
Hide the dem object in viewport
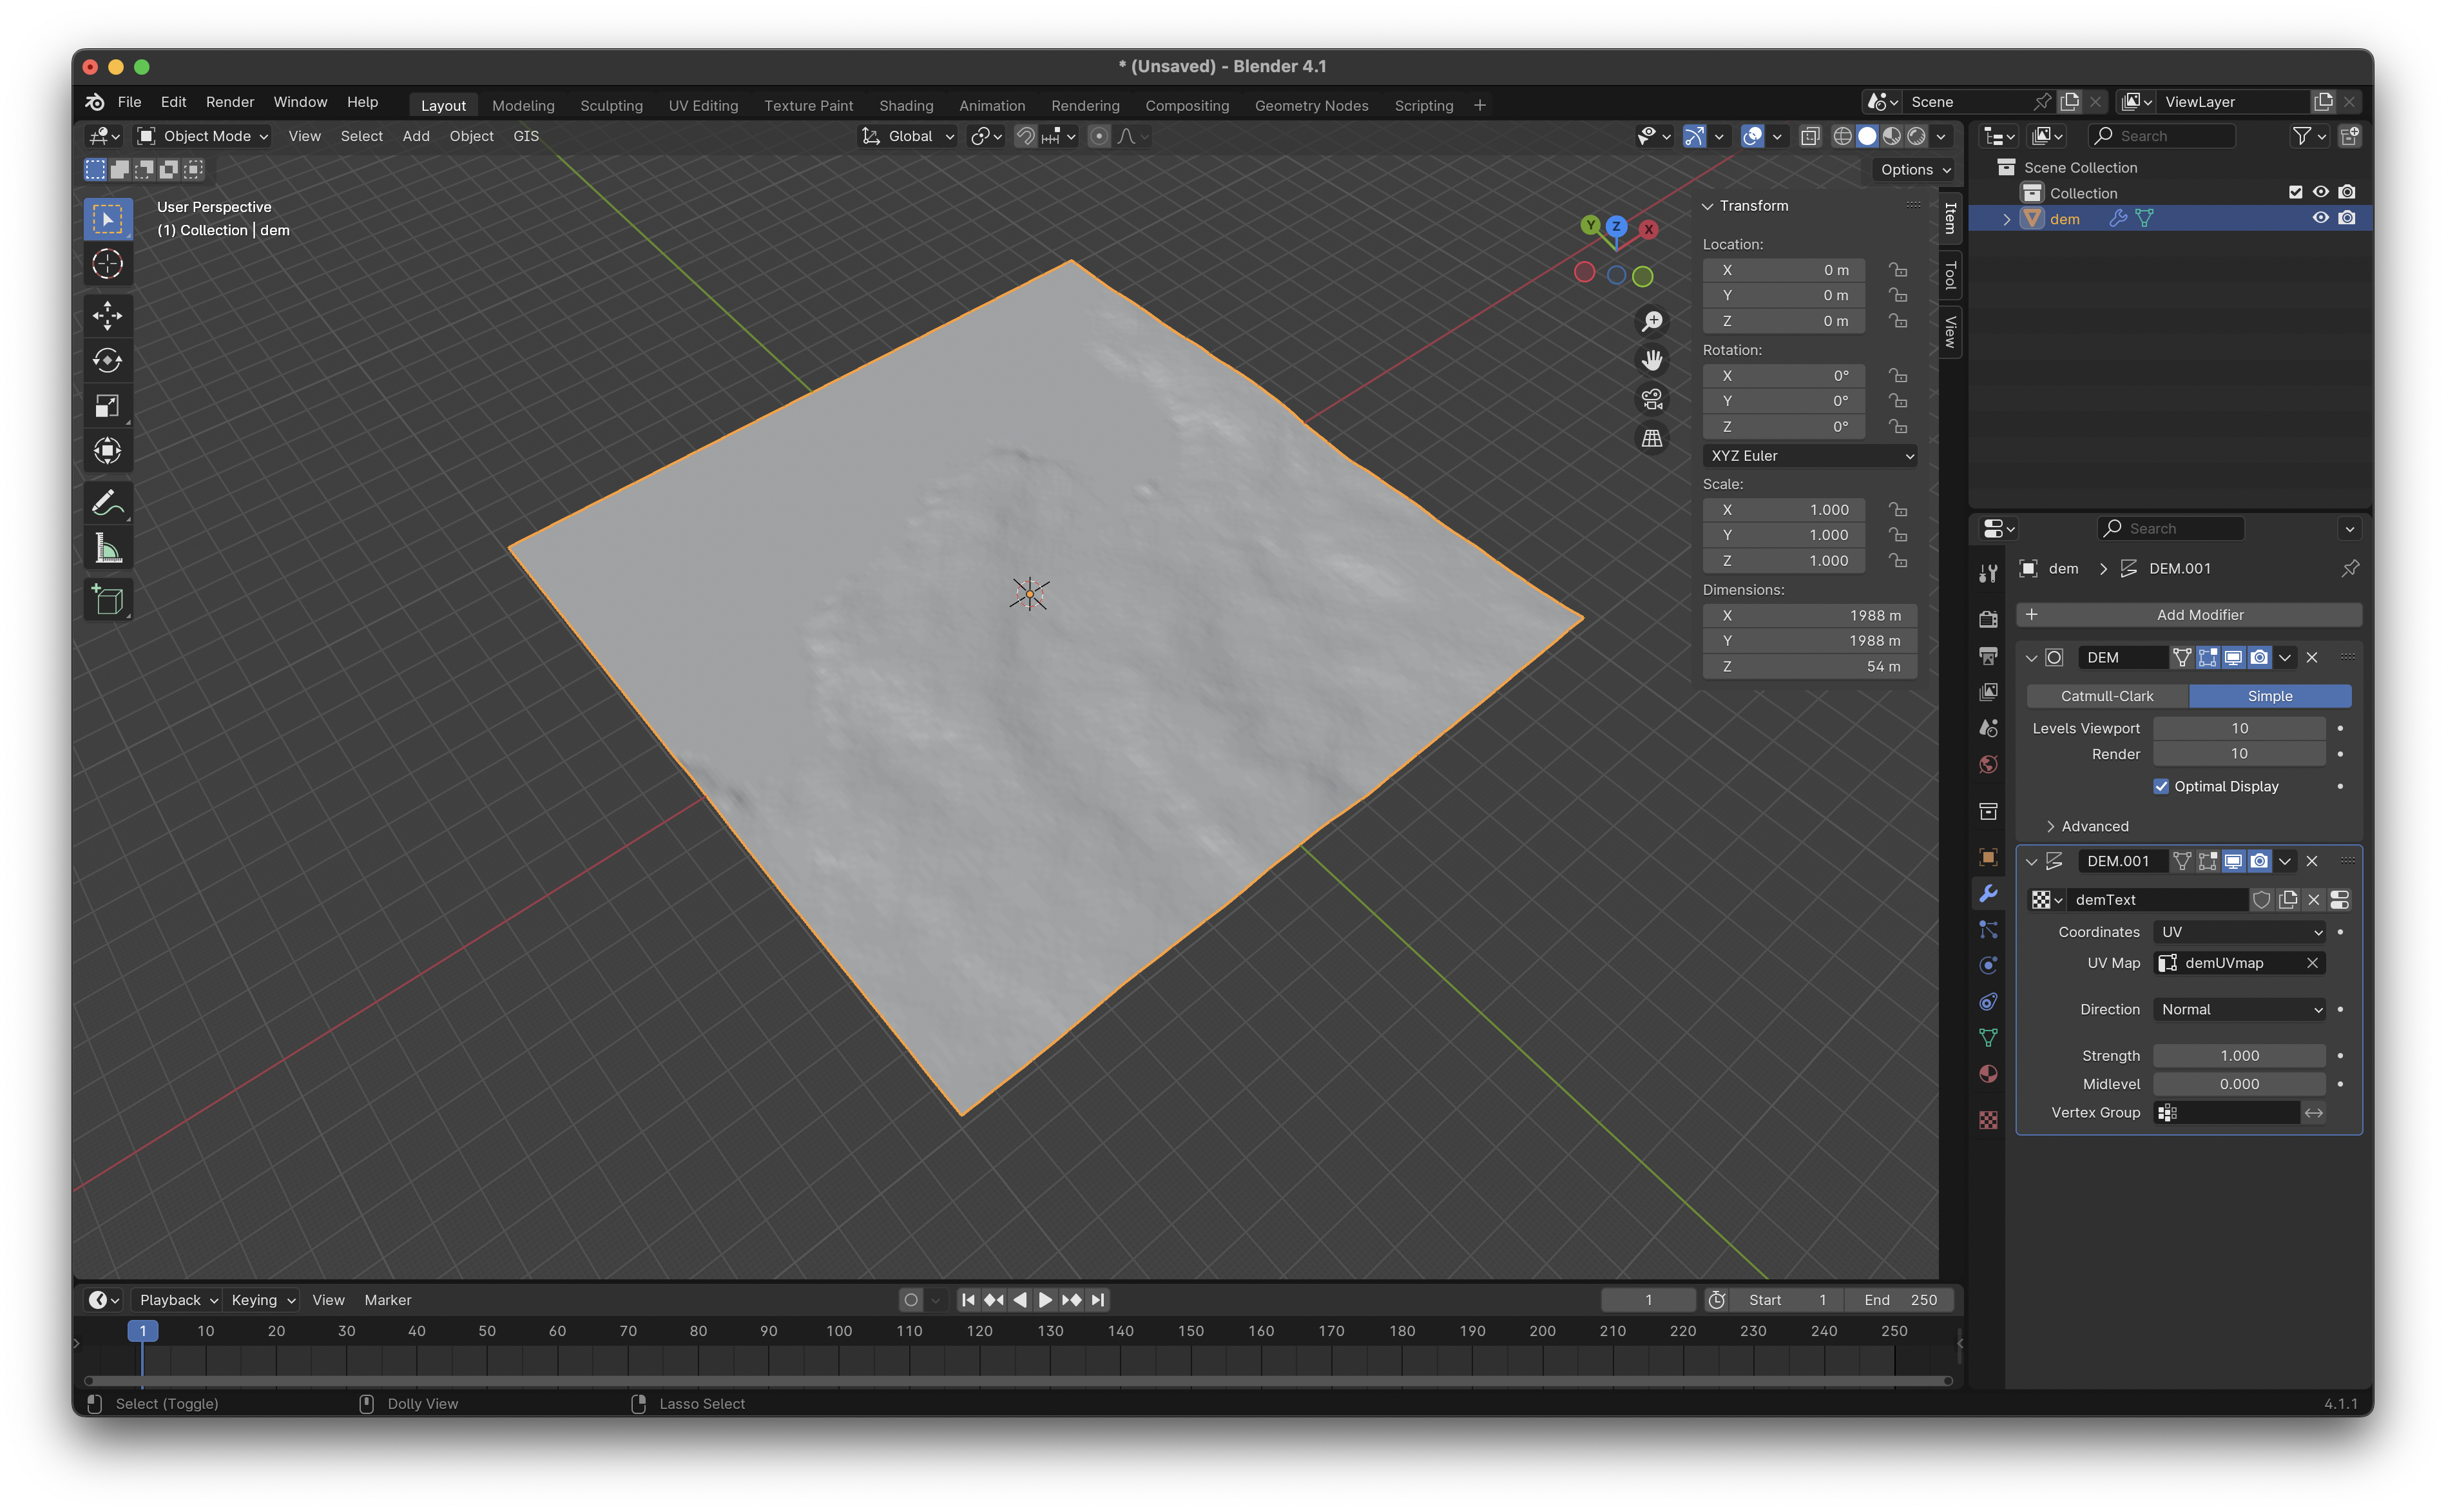click(x=2320, y=218)
